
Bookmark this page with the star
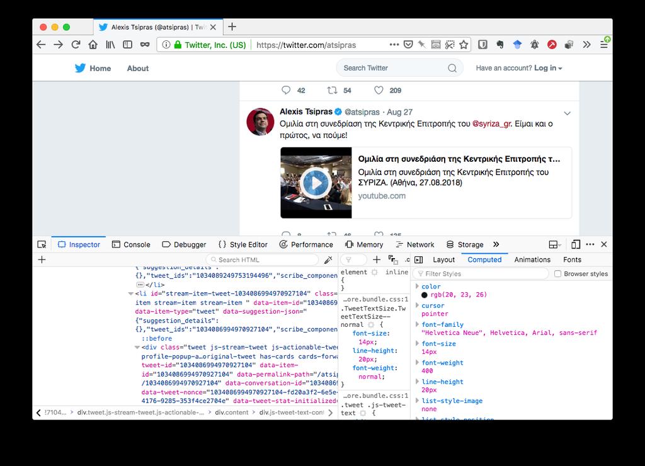(464, 45)
